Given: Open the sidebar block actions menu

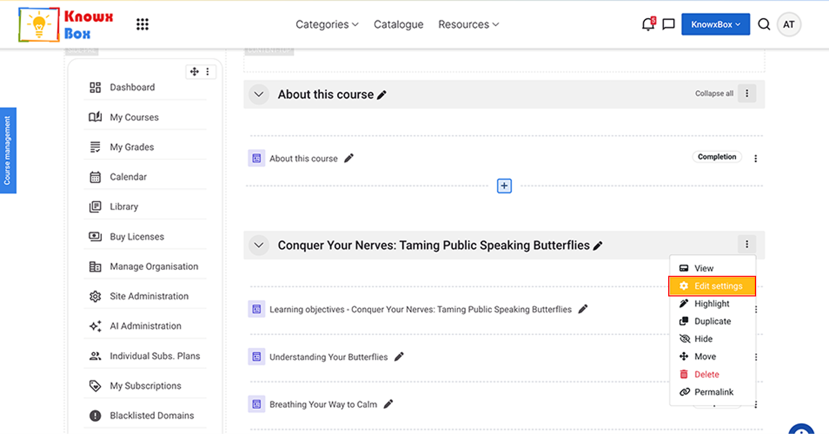Looking at the screenshot, I should [208, 72].
